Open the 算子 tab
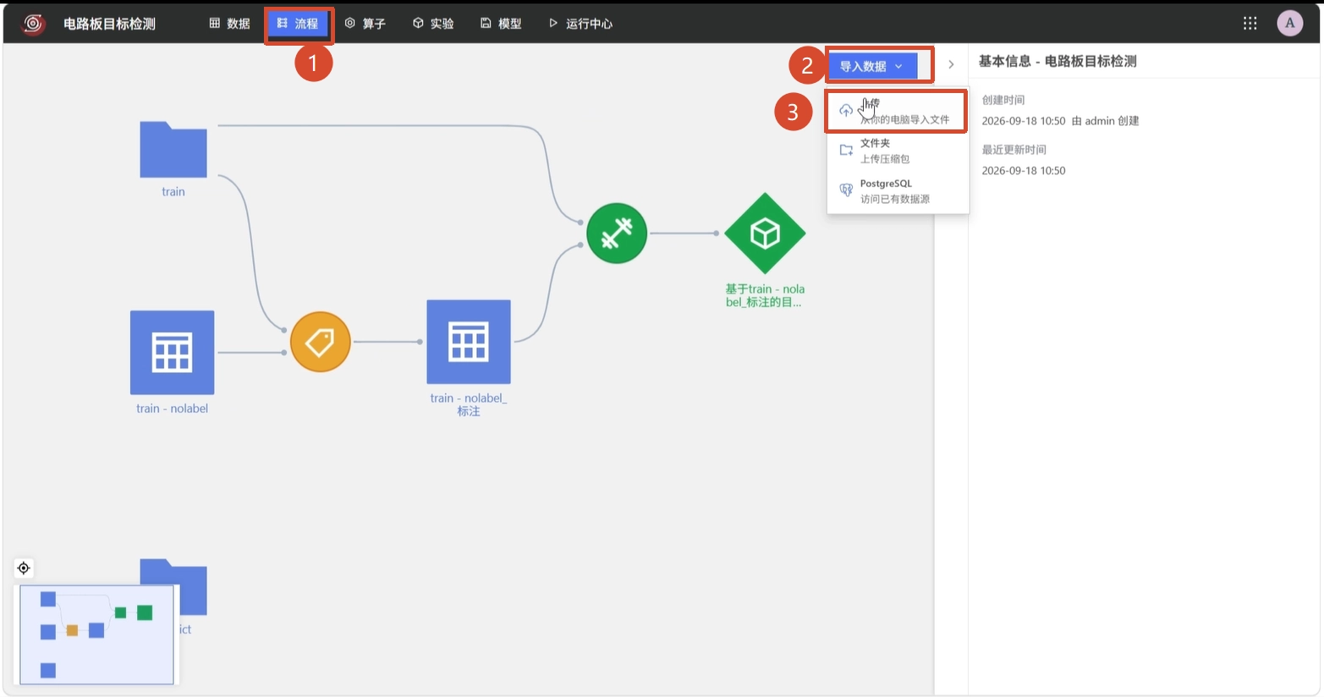Image resolution: width=1324 pixels, height=697 pixels. tap(365, 24)
